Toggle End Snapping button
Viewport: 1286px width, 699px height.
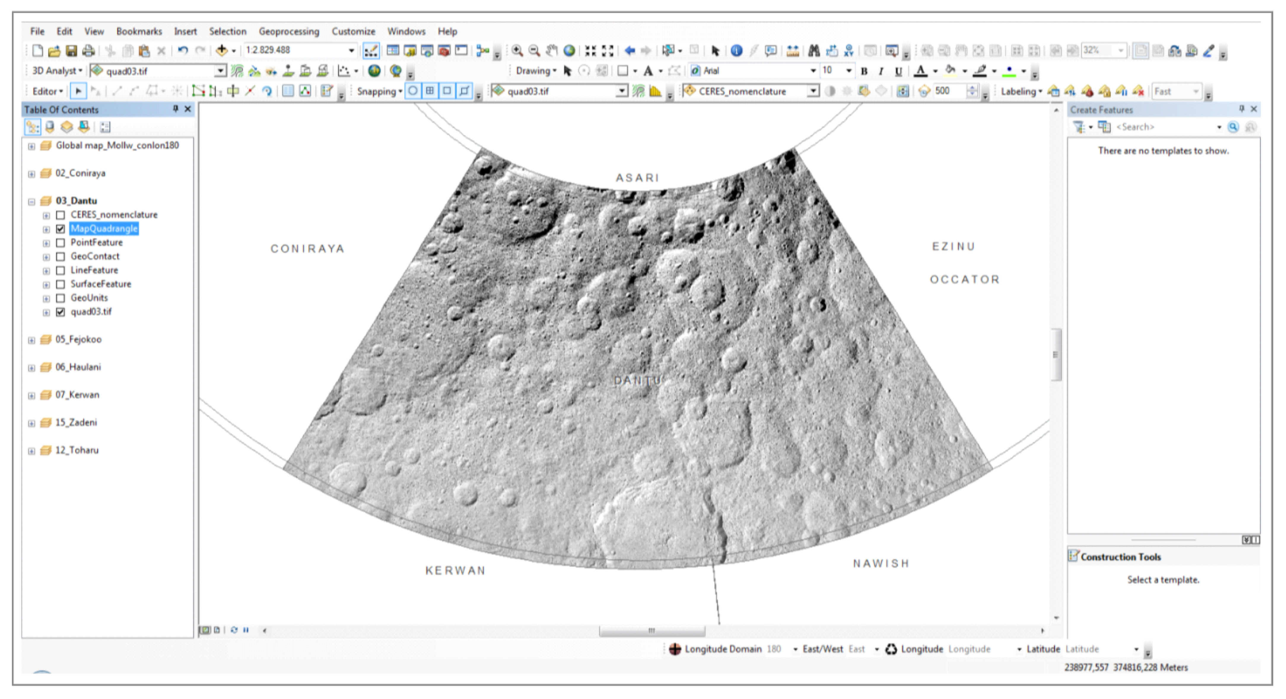pos(430,91)
